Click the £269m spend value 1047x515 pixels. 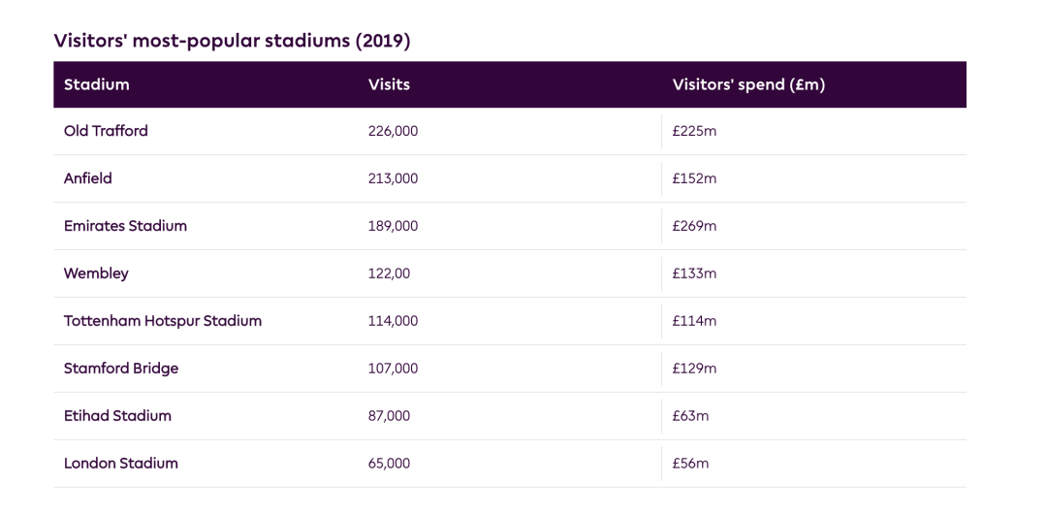coord(694,226)
